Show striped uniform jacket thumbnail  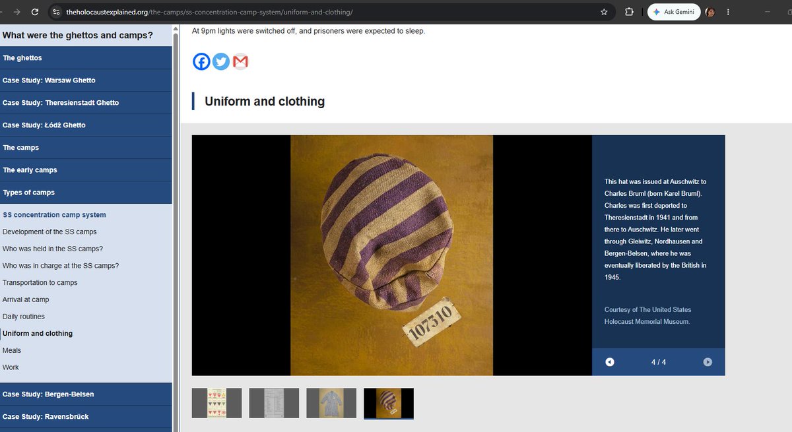pos(331,403)
